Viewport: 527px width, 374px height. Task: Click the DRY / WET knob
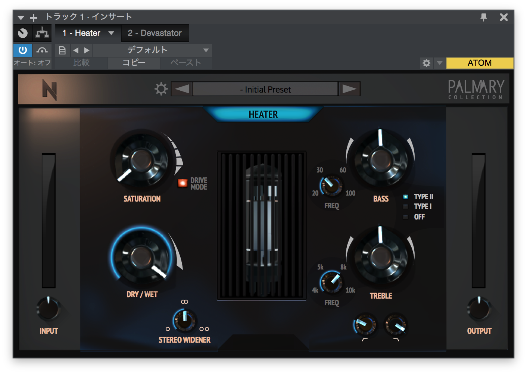(142, 257)
